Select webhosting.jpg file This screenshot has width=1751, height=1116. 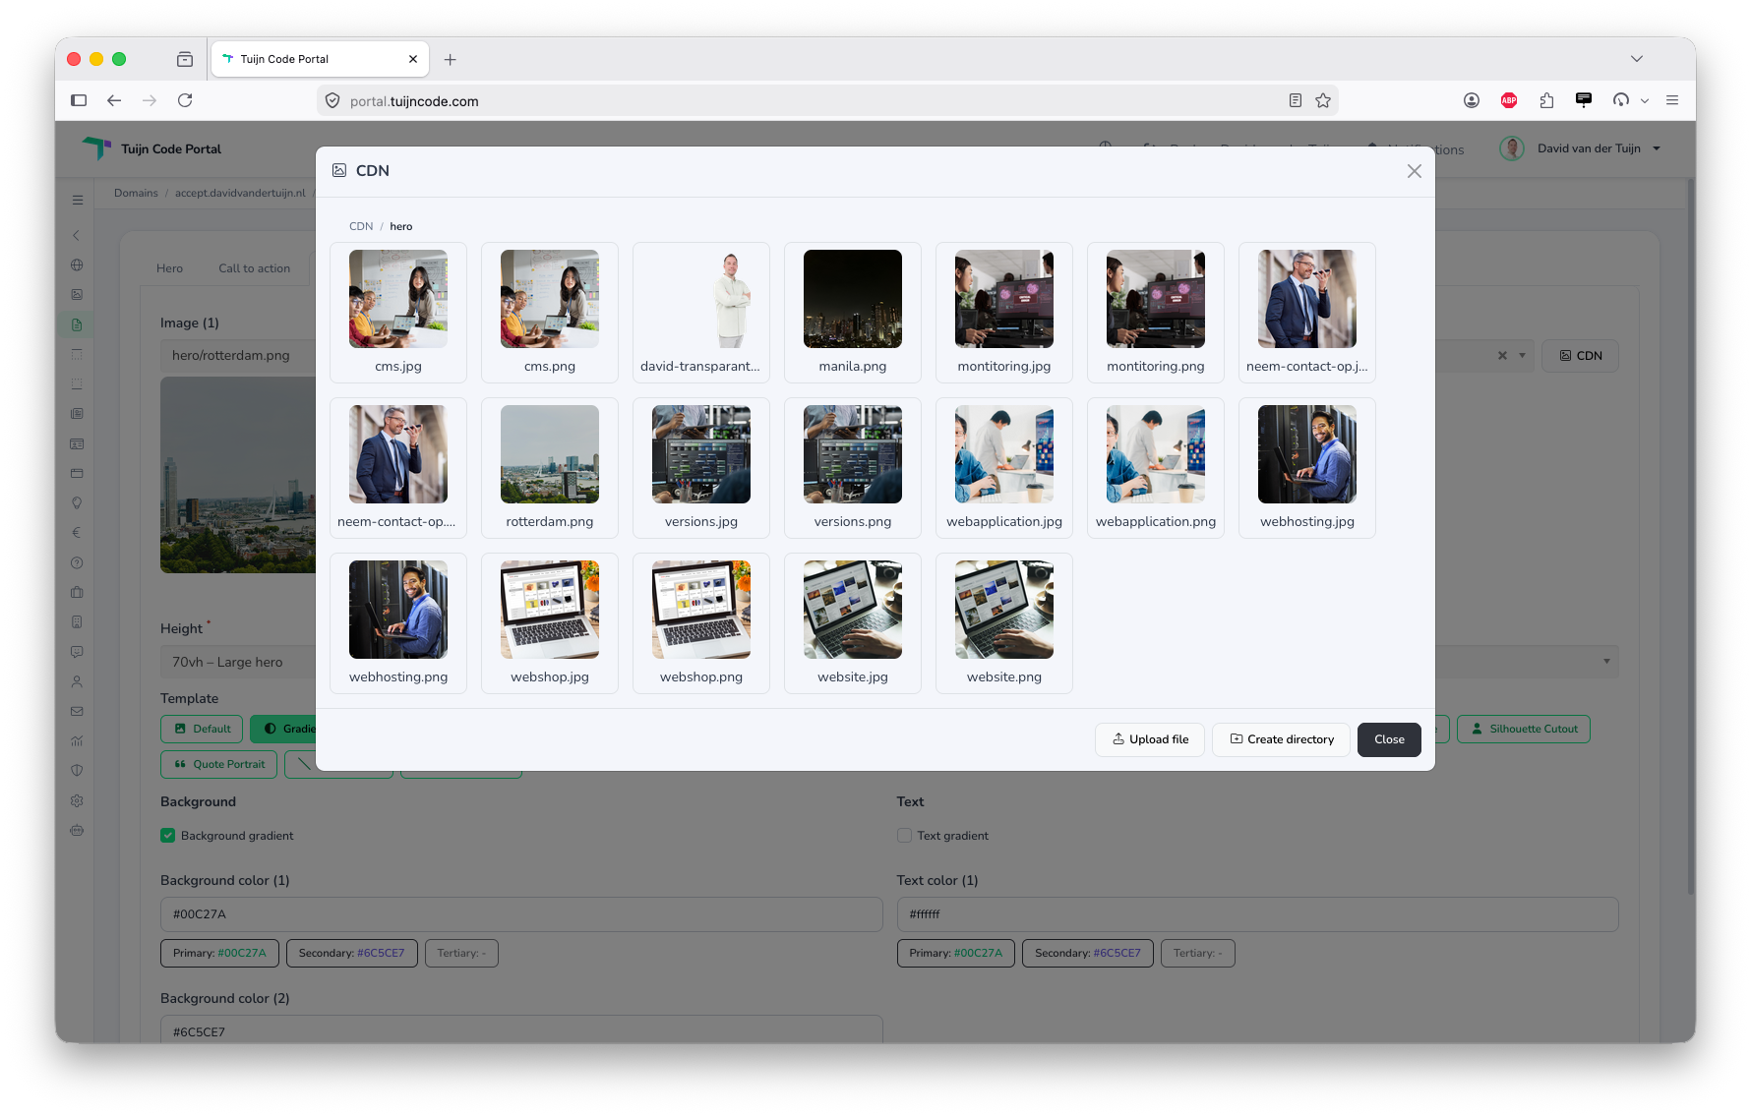pyautogui.click(x=1307, y=467)
